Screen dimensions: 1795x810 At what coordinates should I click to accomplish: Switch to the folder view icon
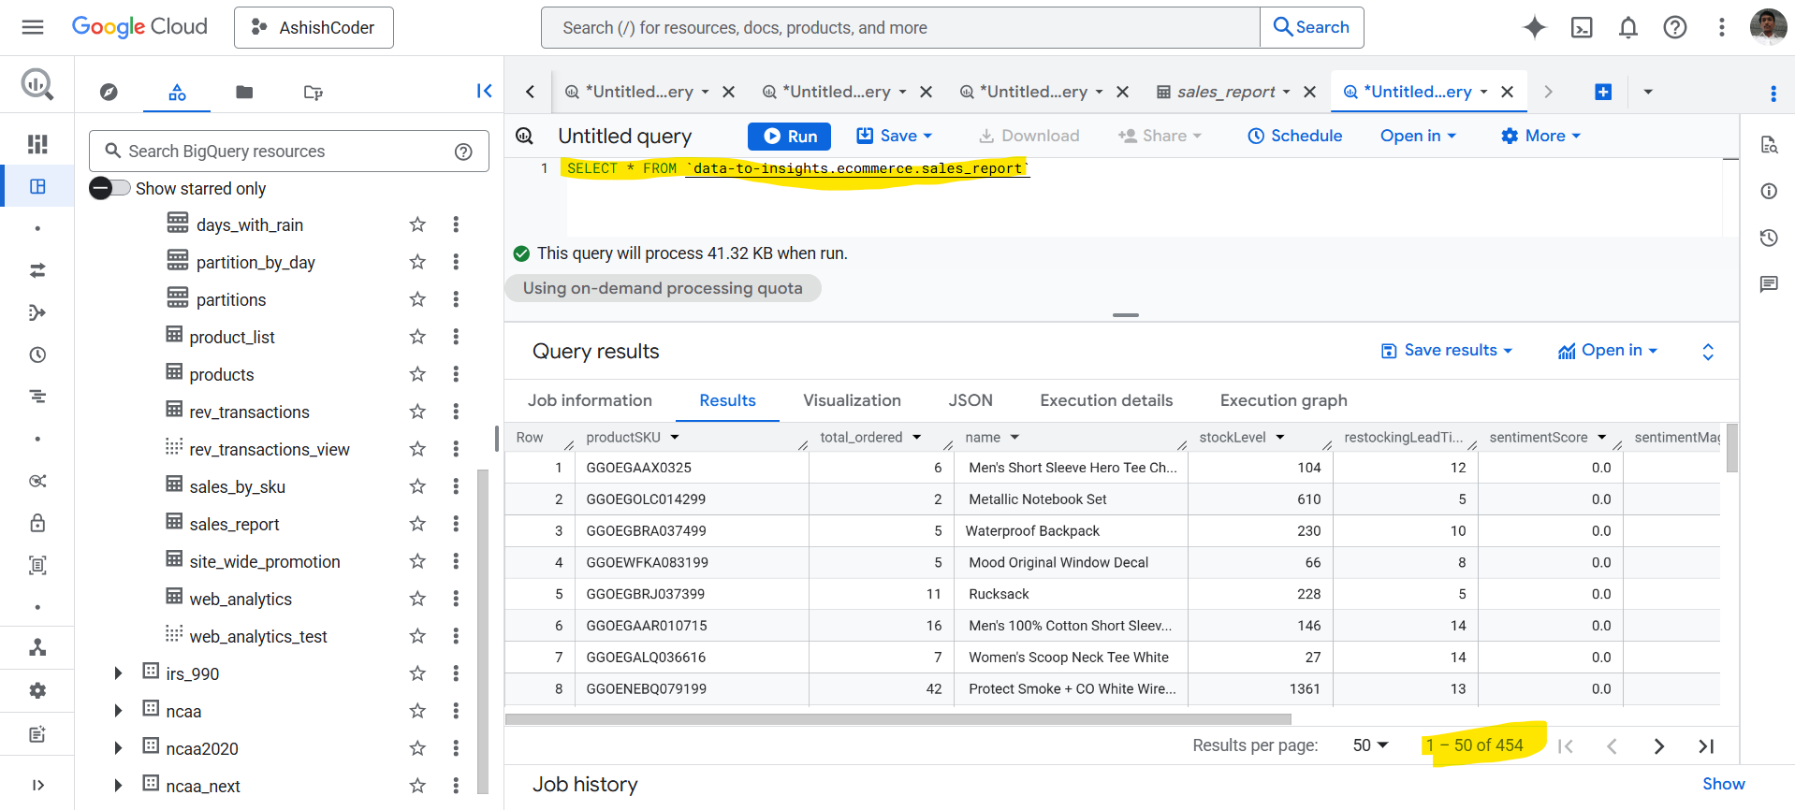click(x=244, y=92)
